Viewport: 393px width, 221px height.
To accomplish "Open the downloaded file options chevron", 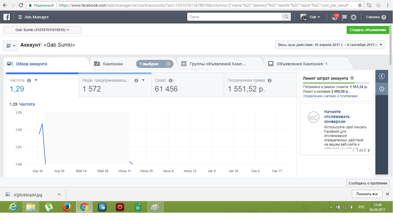I will tap(59, 195).
